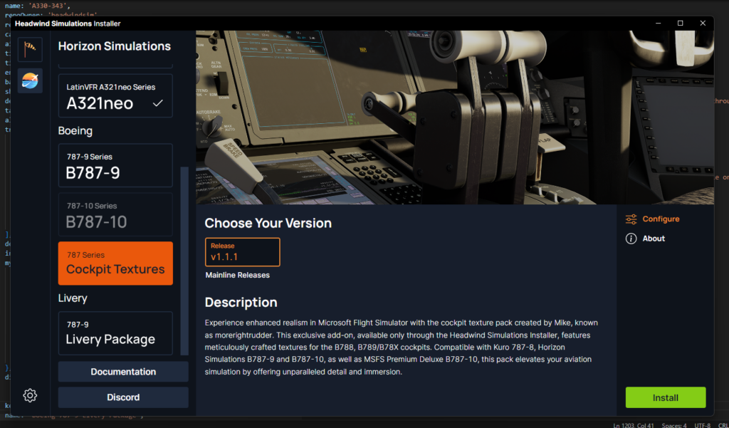The image size is (729, 428).
Task: Open the Documentation button
Action: pyautogui.click(x=123, y=372)
